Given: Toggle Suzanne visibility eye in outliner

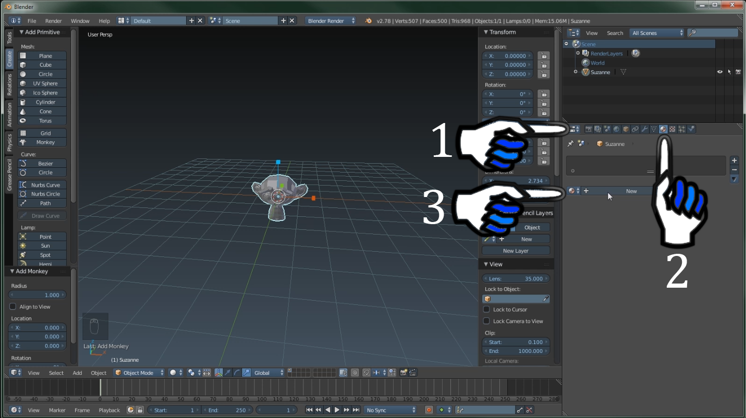Looking at the screenshot, I should coord(720,72).
